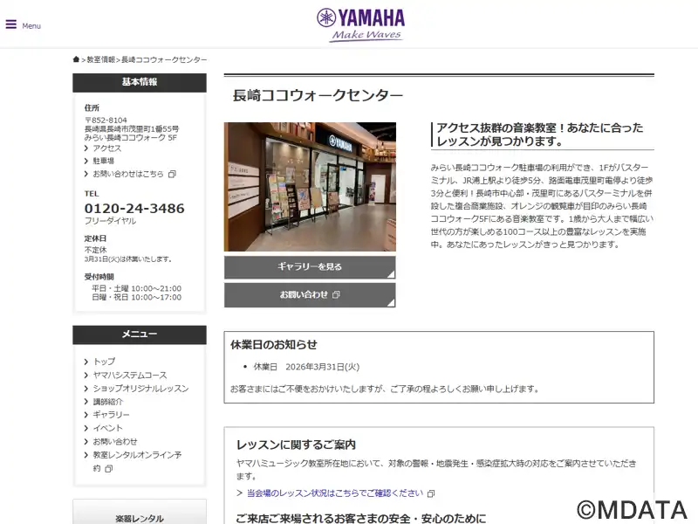
Task: Open the hamburger Menu icon
Action: click(11, 24)
